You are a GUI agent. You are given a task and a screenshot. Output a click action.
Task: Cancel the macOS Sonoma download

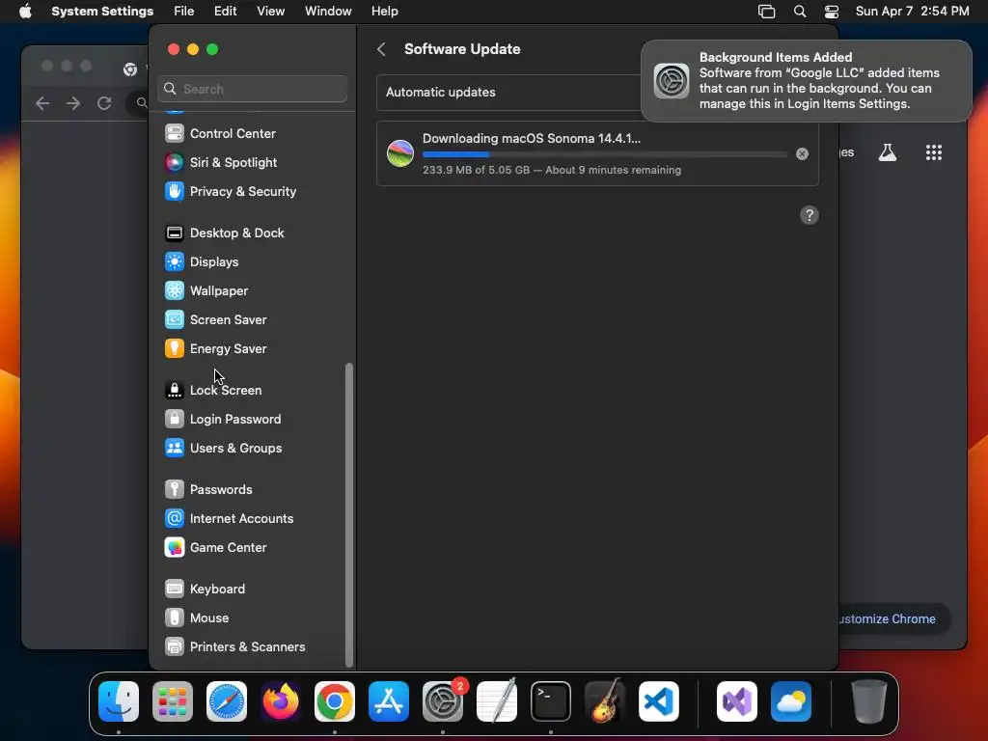[x=802, y=153]
